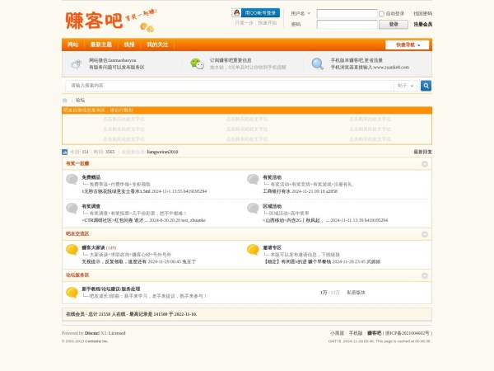
Task: Collapse the 吧友交流区 section
Action: (425, 234)
